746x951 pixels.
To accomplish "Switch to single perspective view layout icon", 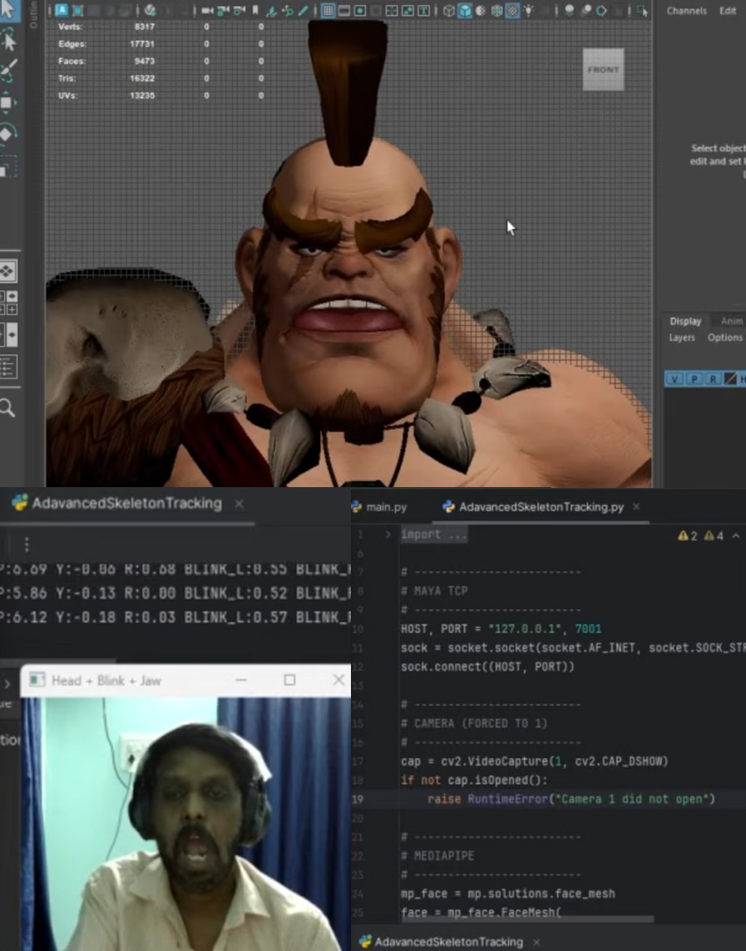I will point(7,271).
